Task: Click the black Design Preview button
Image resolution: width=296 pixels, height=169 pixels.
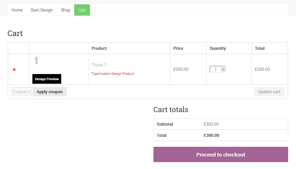Action: tap(47, 79)
